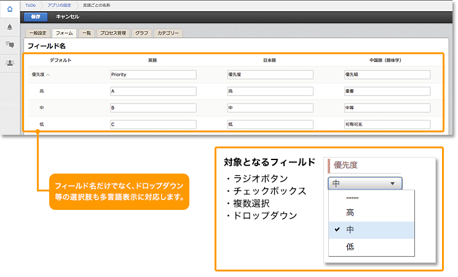Select the blank ----- dropdown option

click(x=353, y=198)
